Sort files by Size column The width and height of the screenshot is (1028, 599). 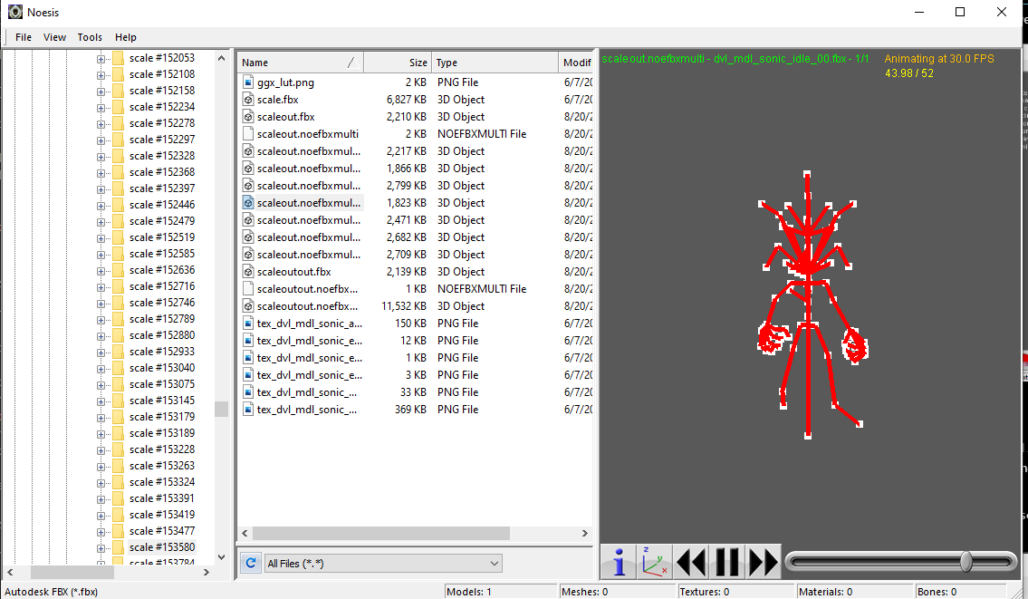[x=398, y=63]
